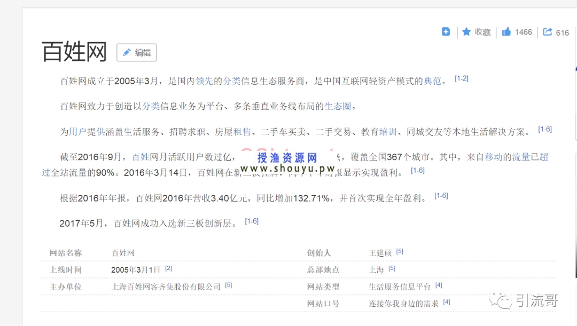Click reference [1-6] after 全年盈利
This screenshot has width=577, height=326.
441,195
